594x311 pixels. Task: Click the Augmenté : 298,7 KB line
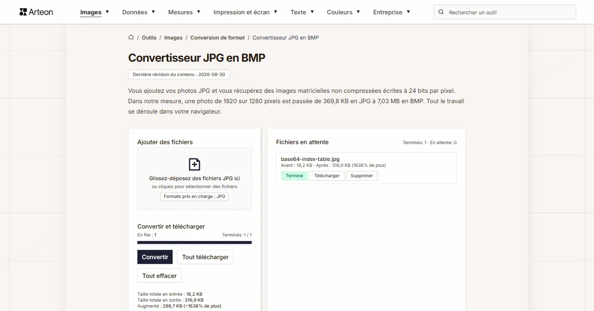pyautogui.click(x=179, y=306)
